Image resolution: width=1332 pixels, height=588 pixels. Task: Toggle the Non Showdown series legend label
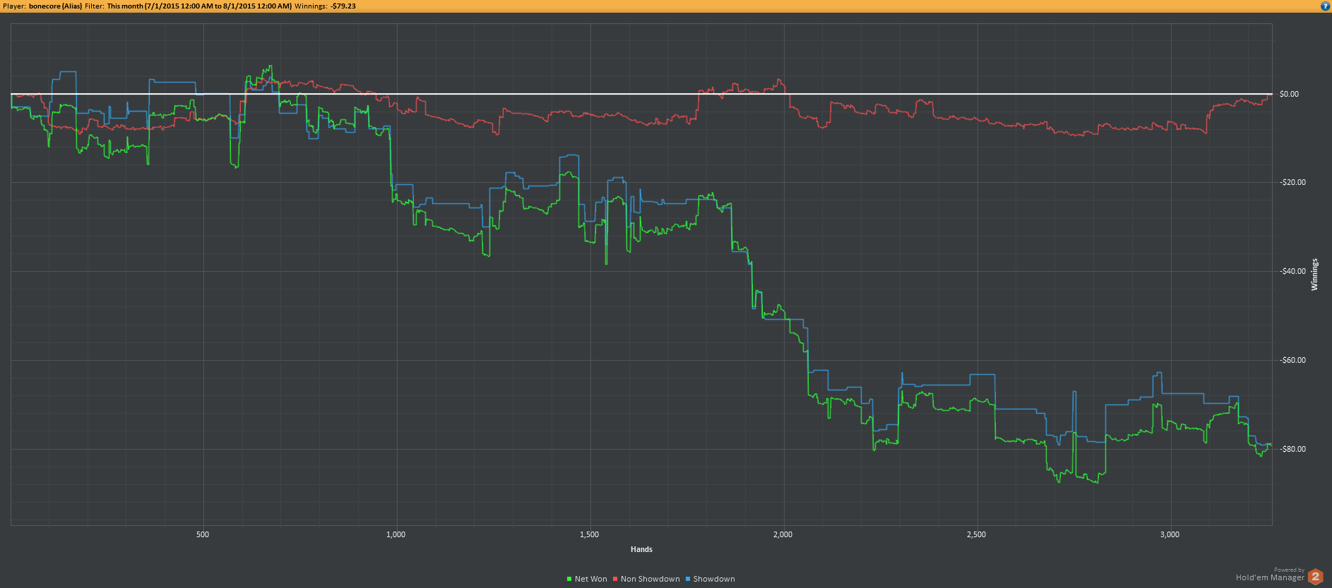650,579
